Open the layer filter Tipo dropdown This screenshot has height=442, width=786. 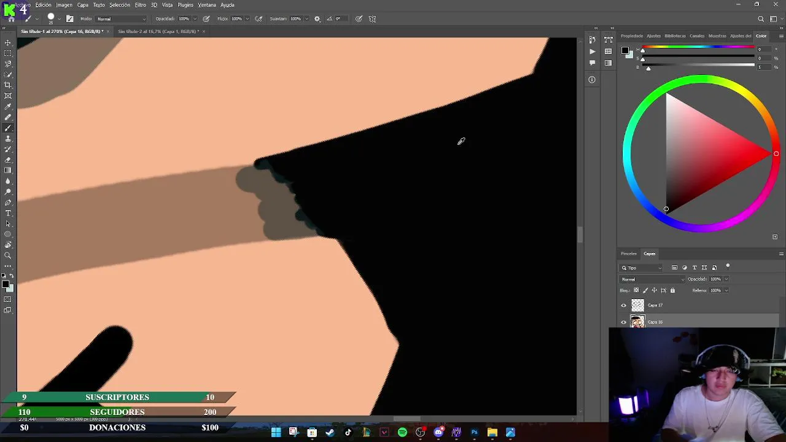tap(642, 268)
